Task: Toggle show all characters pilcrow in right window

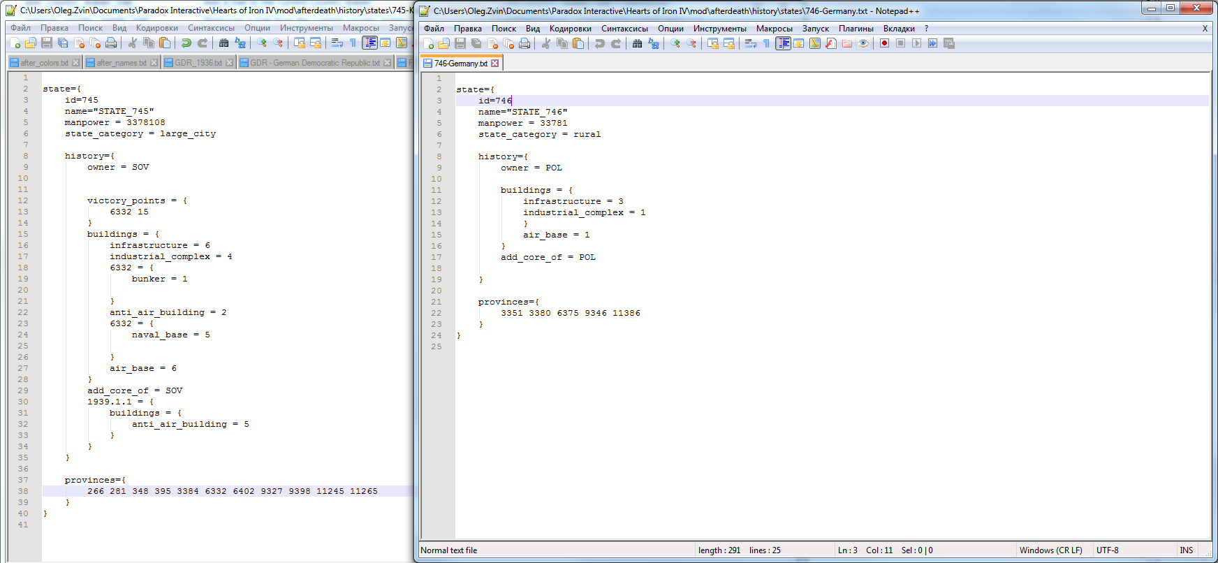Action: (x=766, y=43)
